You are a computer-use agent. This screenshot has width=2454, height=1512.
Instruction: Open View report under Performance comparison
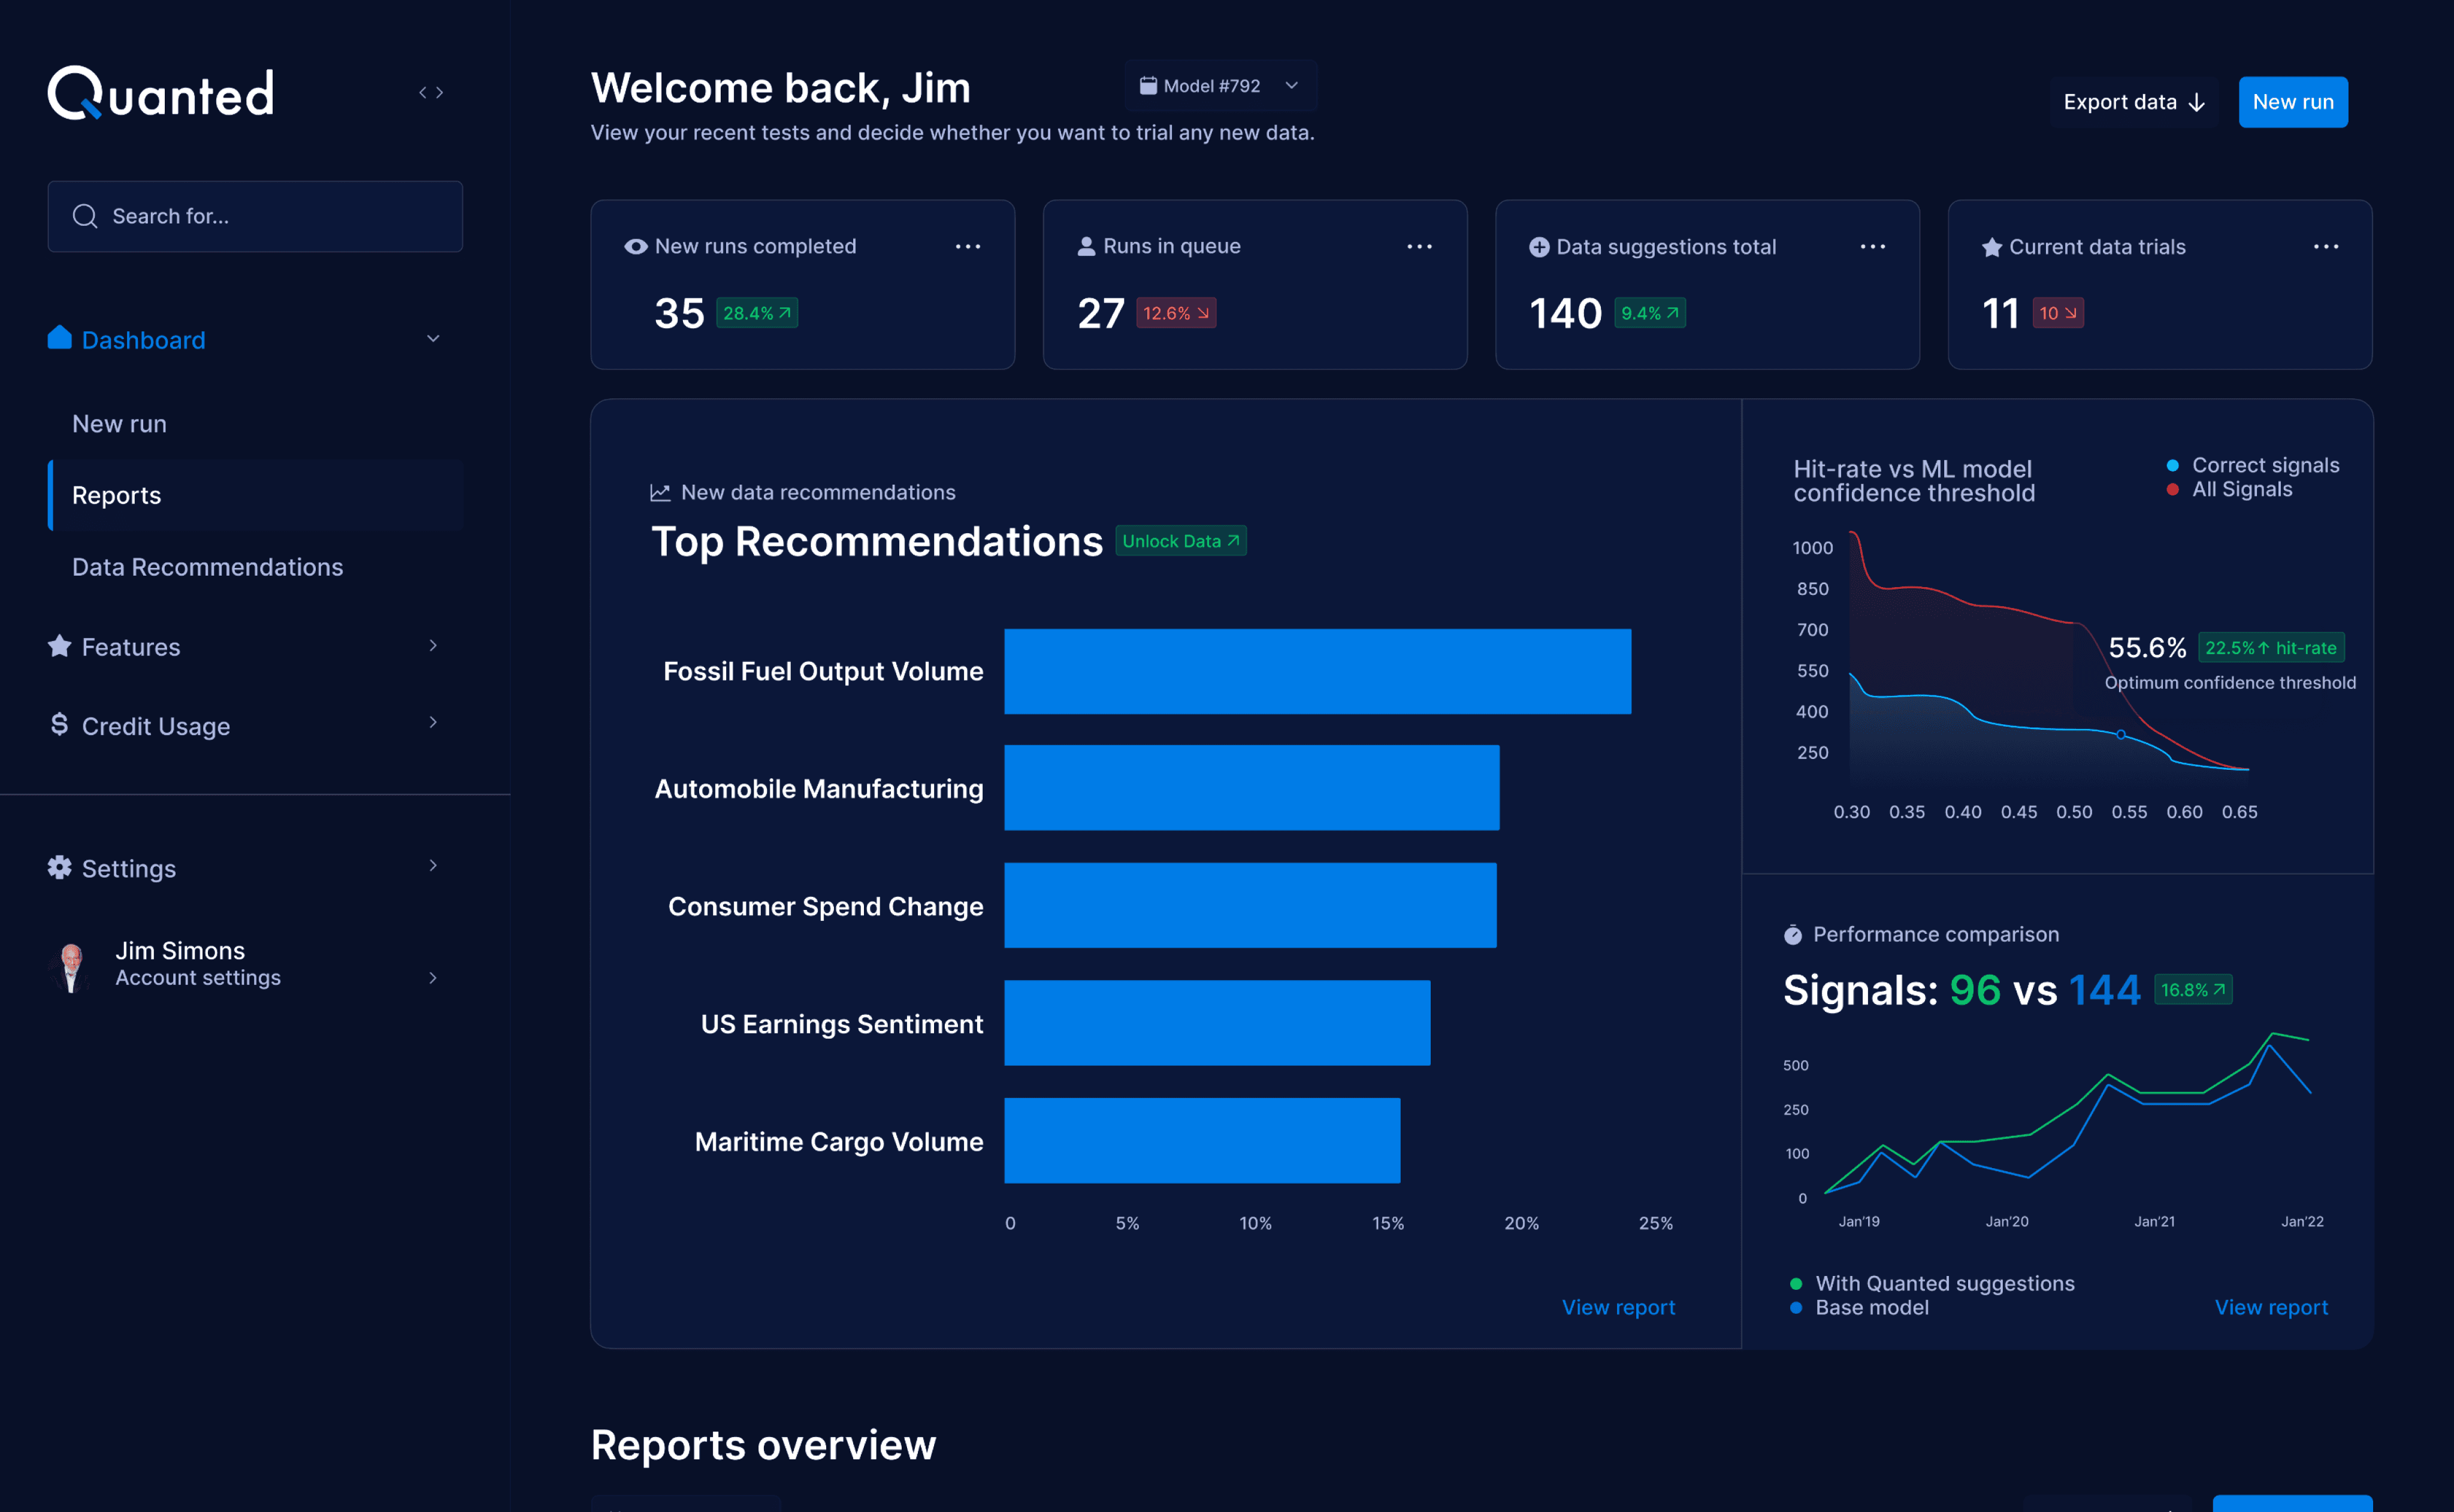point(2271,1307)
